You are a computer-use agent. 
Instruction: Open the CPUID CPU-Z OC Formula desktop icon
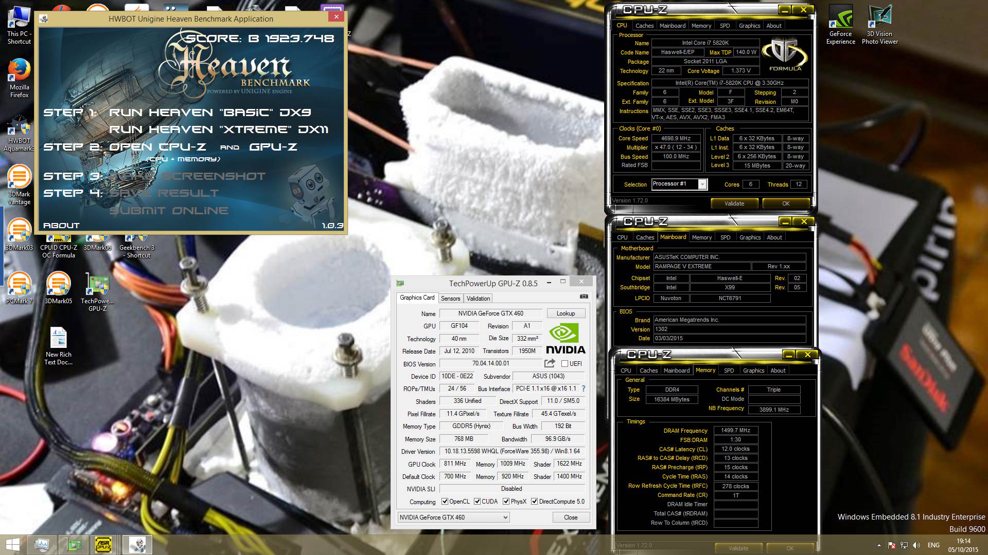[x=59, y=247]
